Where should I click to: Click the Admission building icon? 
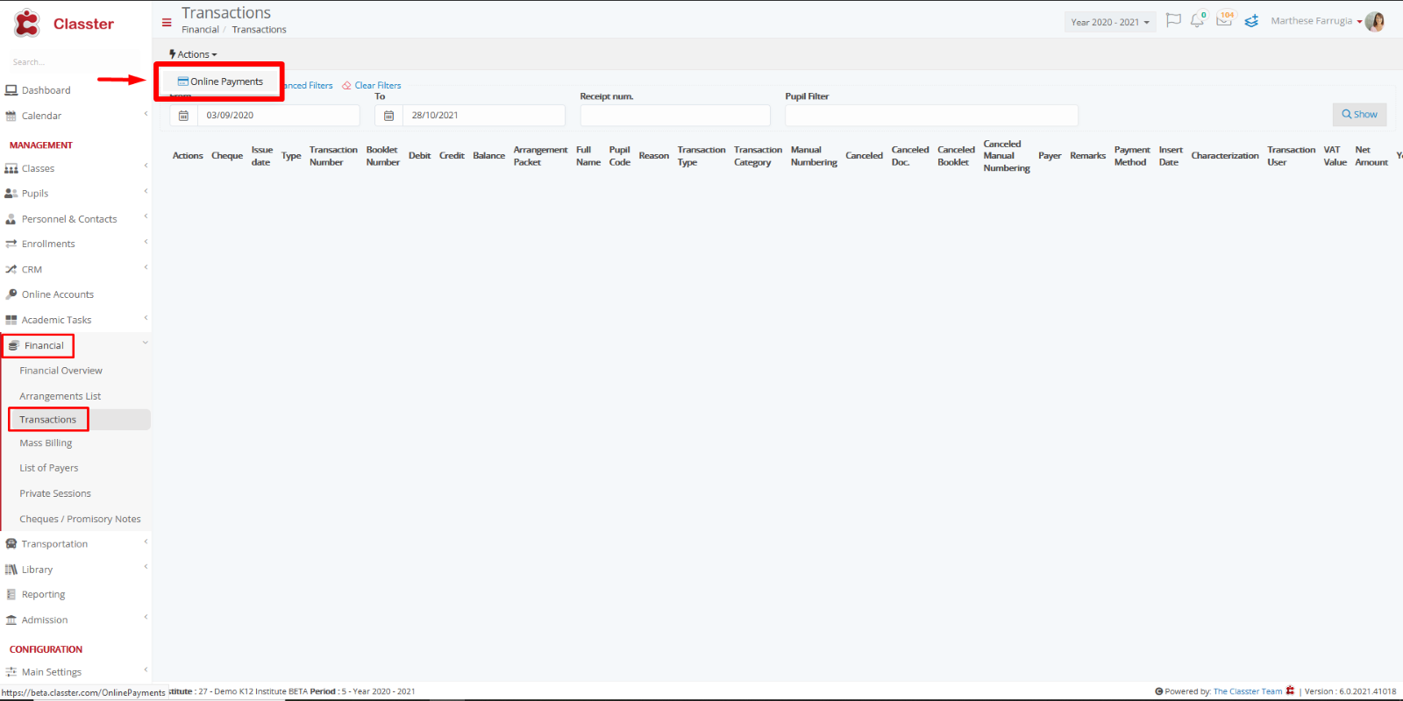(11, 620)
